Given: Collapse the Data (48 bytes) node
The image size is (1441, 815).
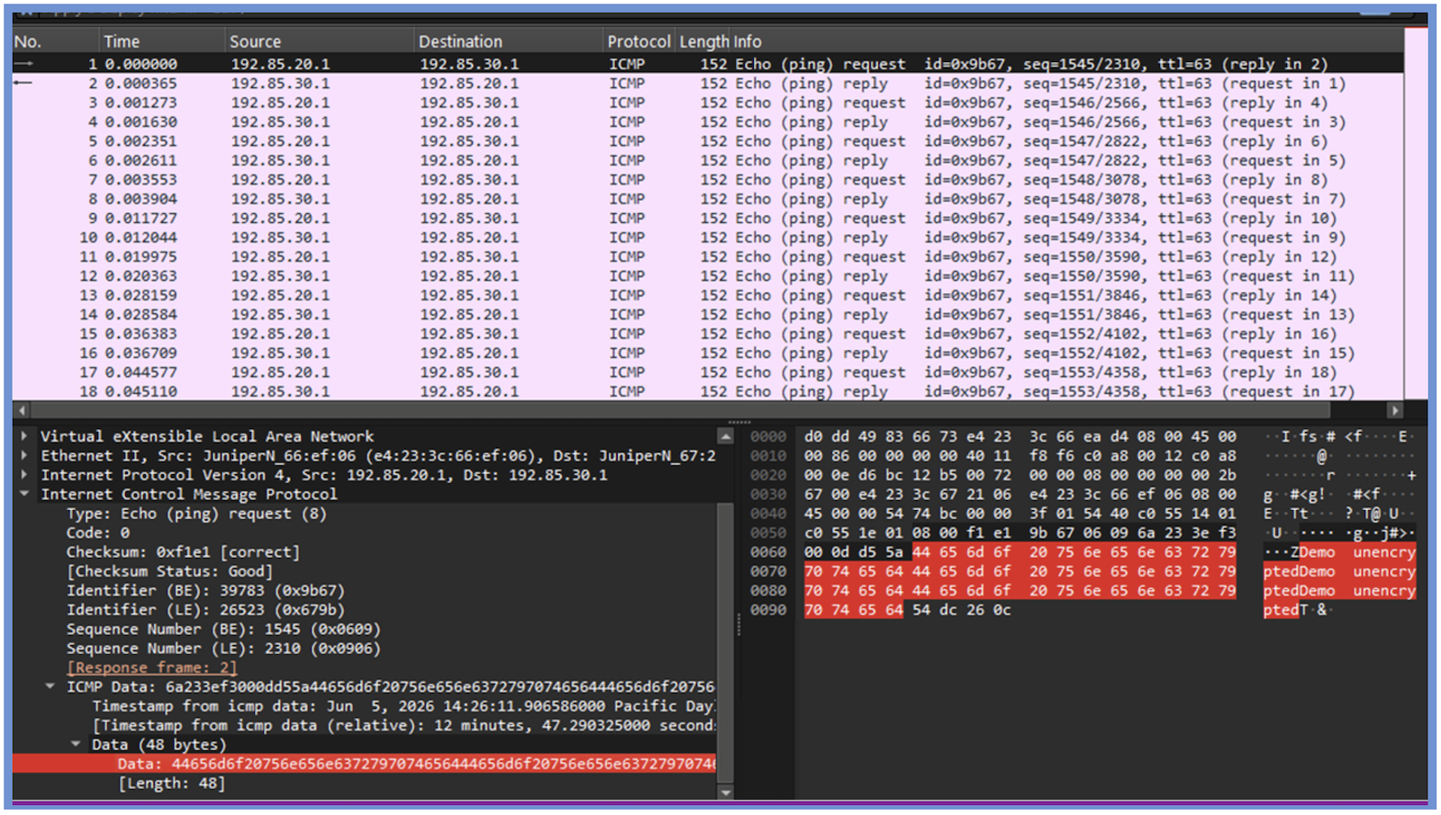Looking at the screenshot, I should 76,744.
